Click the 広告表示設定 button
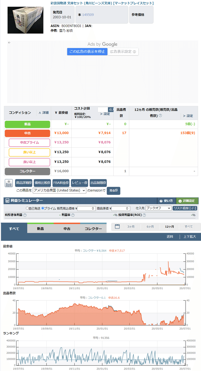Viewport: 201px width, 371px height. coord(123,52)
